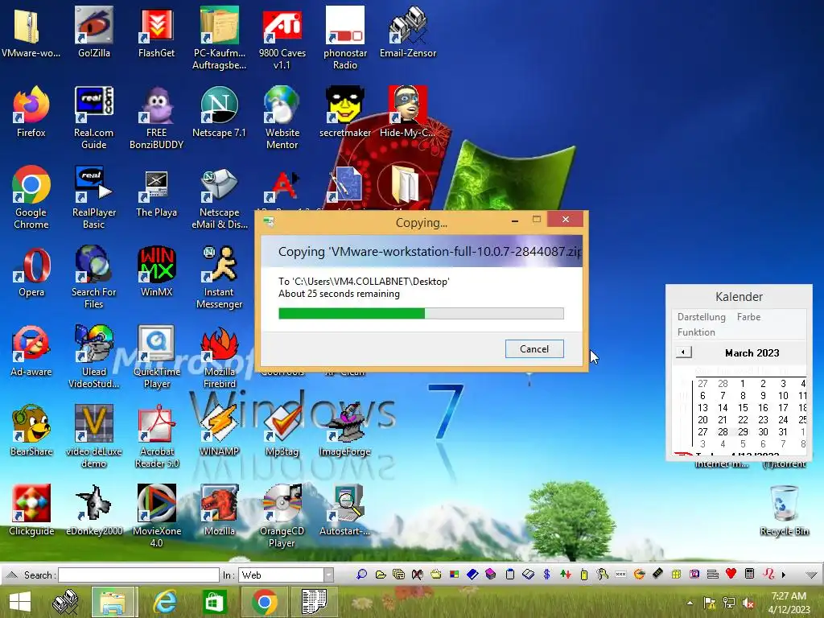Image resolution: width=824 pixels, height=618 pixels.
Task: Click the up triangle left of Search label
Action: pyautogui.click(x=12, y=575)
